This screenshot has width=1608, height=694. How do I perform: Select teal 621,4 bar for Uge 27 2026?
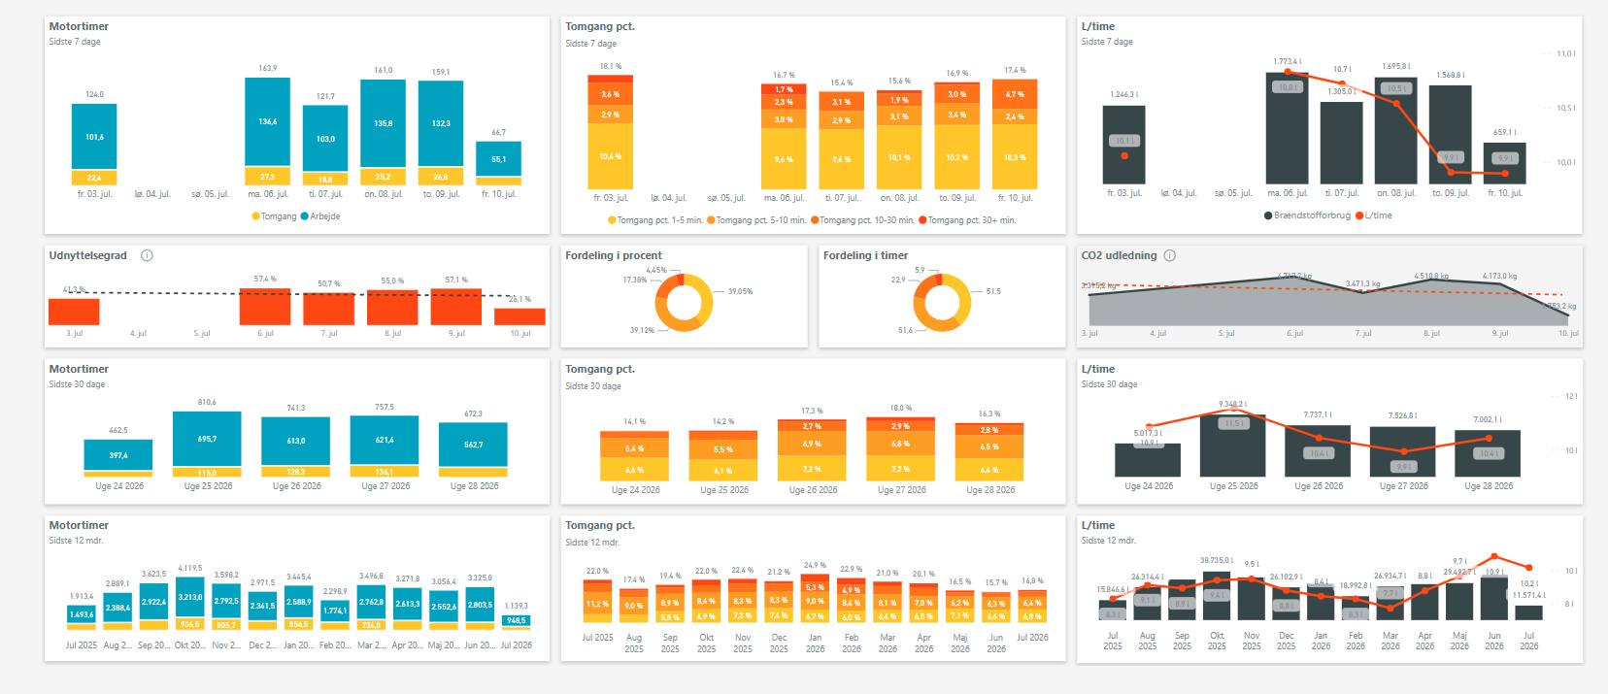[x=385, y=441]
